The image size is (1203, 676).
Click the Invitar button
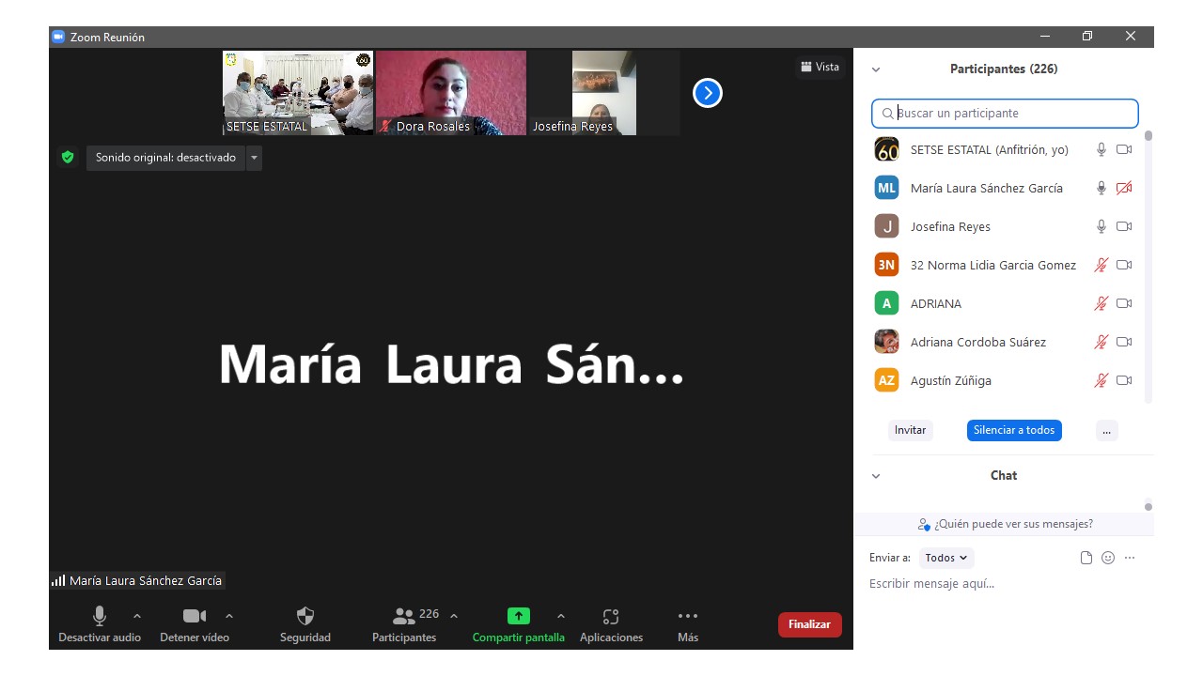pyautogui.click(x=910, y=430)
